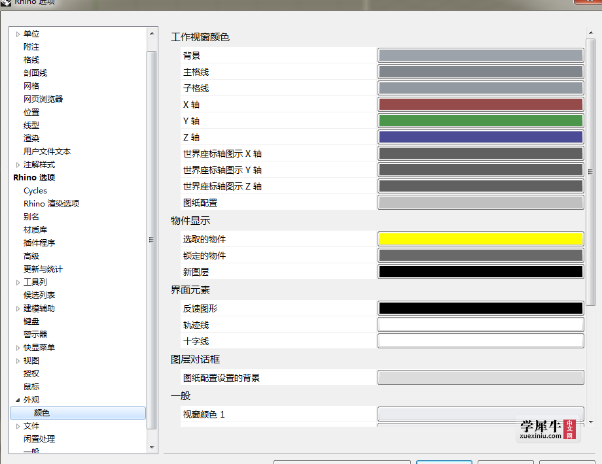Edit 世界座标轴图示 Y 轴 color swatch
The image size is (602, 464).
tap(481, 170)
